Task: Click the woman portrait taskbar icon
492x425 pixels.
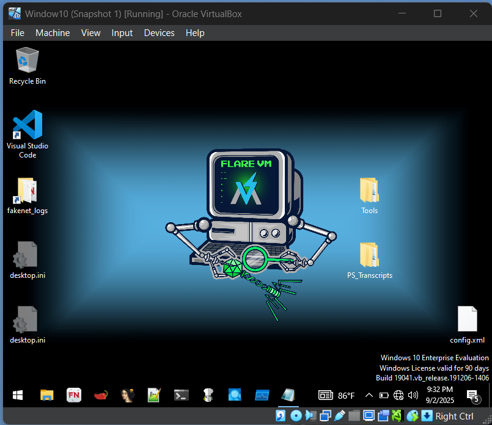Action: (x=127, y=395)
